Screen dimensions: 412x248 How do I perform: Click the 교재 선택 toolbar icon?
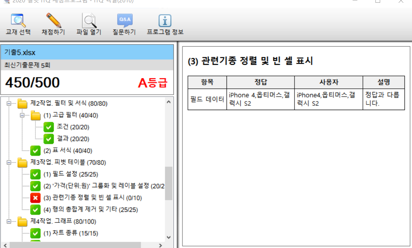coord(18,20)
